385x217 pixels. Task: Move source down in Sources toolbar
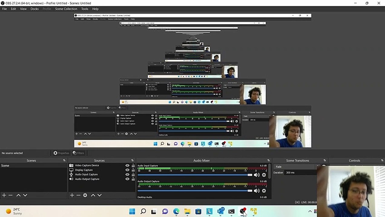(100, 195)
